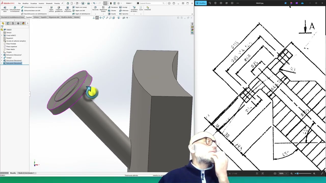Screen dimensions: 326x183
Task: Open FeatureManager design tree tab
Action: click(3, 23)
